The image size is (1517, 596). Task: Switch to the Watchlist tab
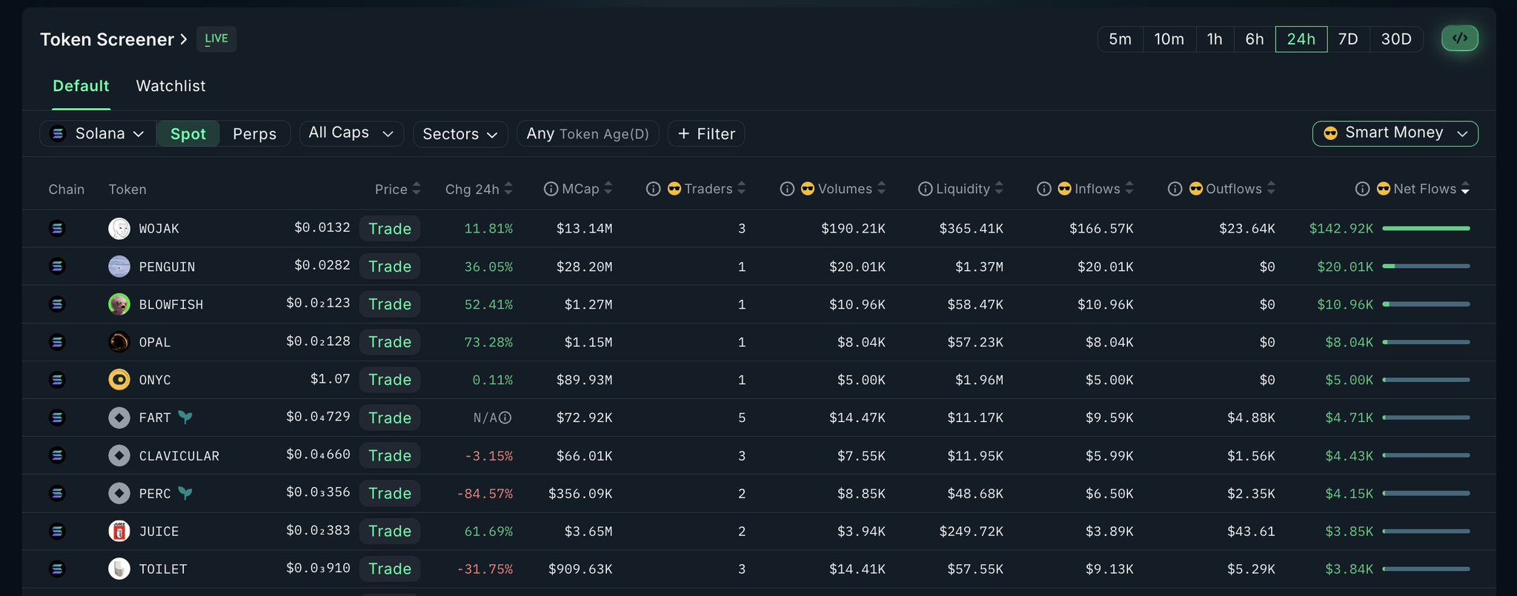pos(170,86)
